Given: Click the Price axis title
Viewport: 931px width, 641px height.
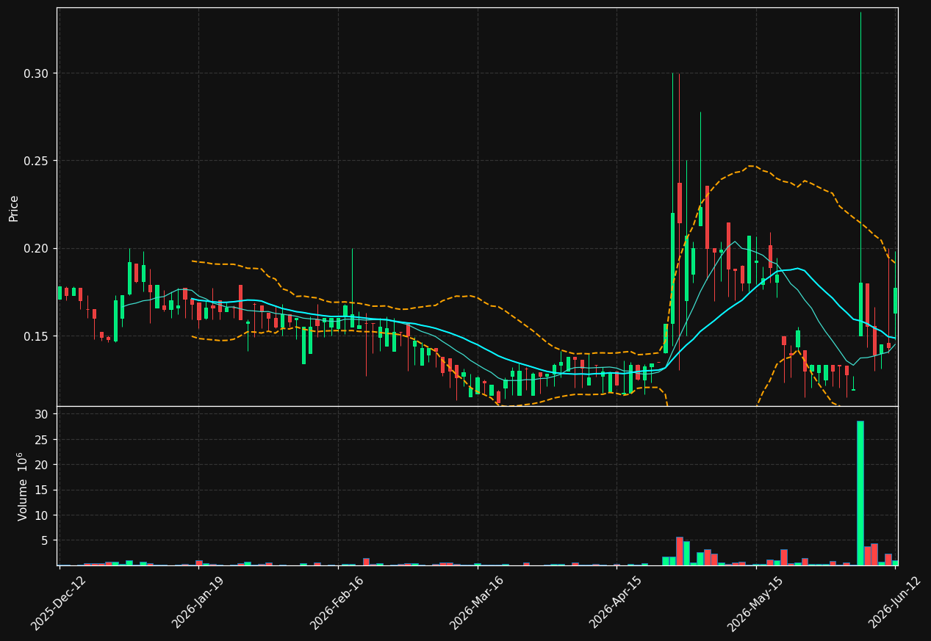Looking at the screenshot, I should pyautogui.click(x=14, y=208).
